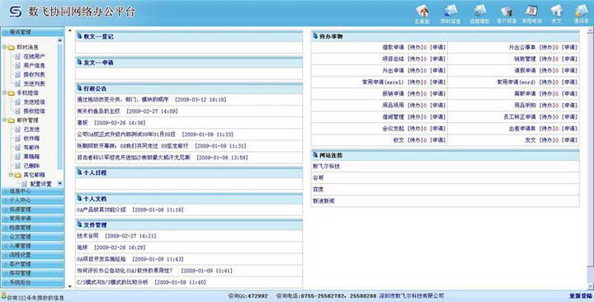Open file entry 如何评价办公自动化(OA)软件的易用性?

[125, 271]
